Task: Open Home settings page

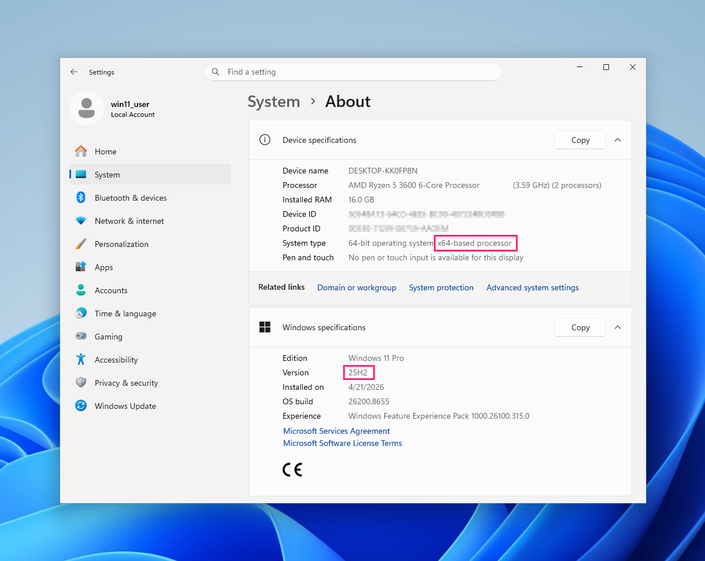Action: (x=150, y=152)
